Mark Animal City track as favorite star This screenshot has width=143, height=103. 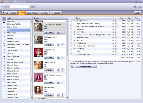tap(116, 29)
